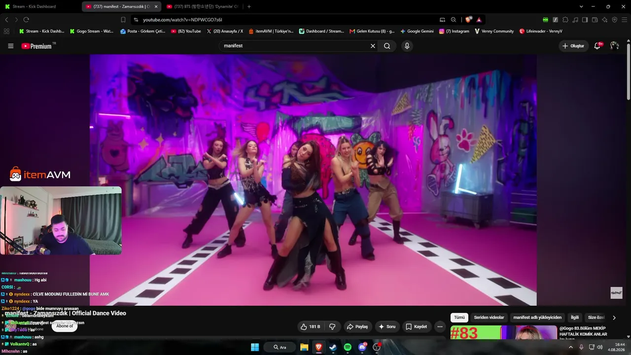
Task: Show hidden system tray icons
Action: pyautogui.click(x=571, y=347)
